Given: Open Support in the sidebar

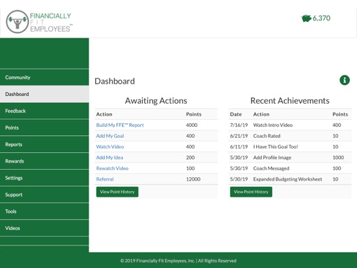Looking at the screenshot, I should point(45,195).
